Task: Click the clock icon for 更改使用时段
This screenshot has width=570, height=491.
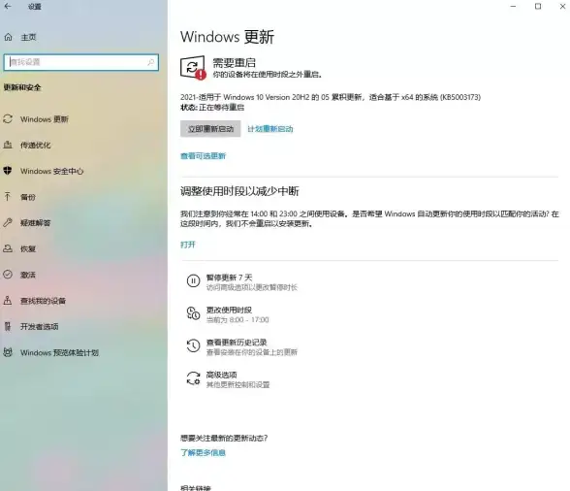Action: pos(193,313)
